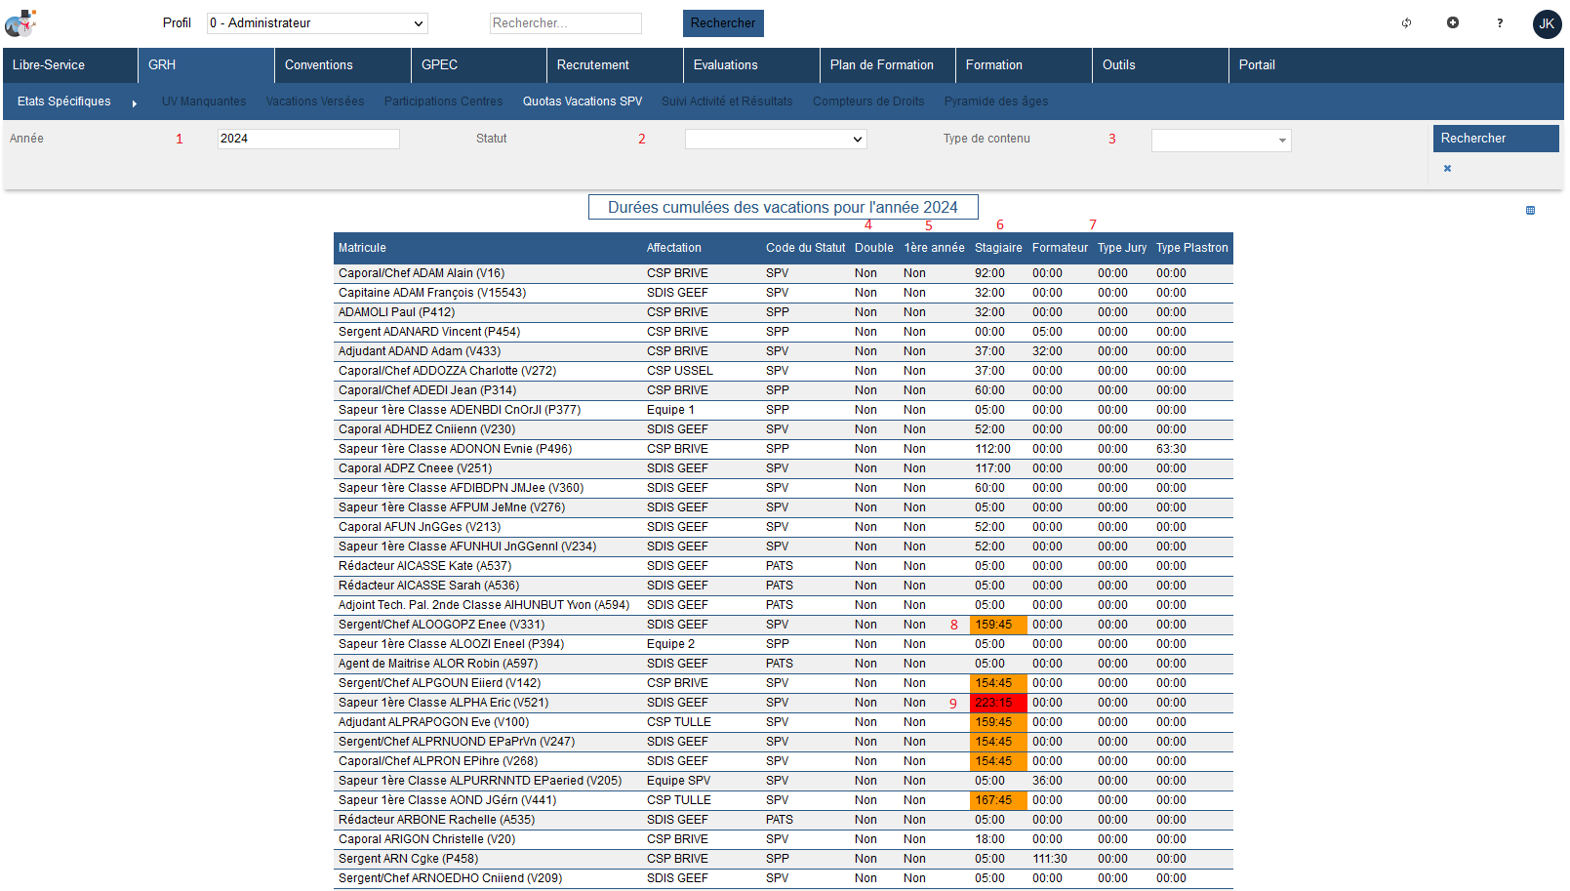This screenshot has height=891, width=1570.
Task: Click the small table export icon
Action: click(x=1530, y=210)
